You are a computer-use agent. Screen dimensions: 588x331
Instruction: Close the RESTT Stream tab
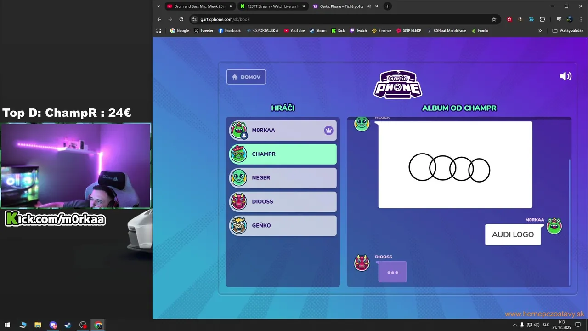tap(304, 6)
